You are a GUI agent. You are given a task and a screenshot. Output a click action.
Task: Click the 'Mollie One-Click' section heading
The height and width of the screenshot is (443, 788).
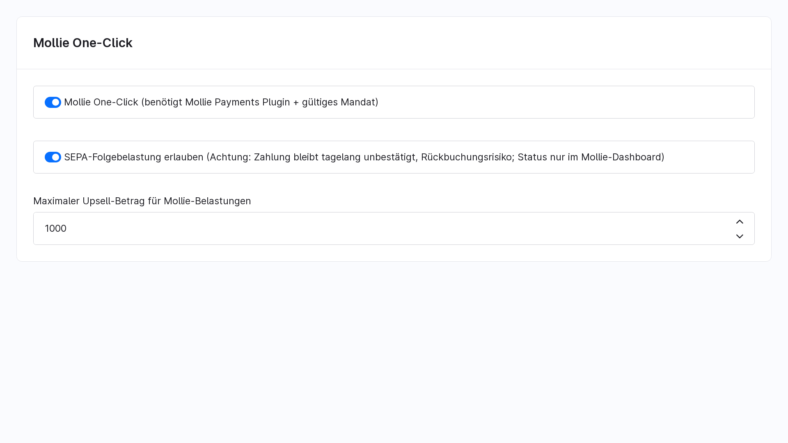coord(83,43)
